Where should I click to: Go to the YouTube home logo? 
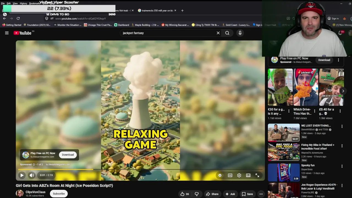pos(23,33)
